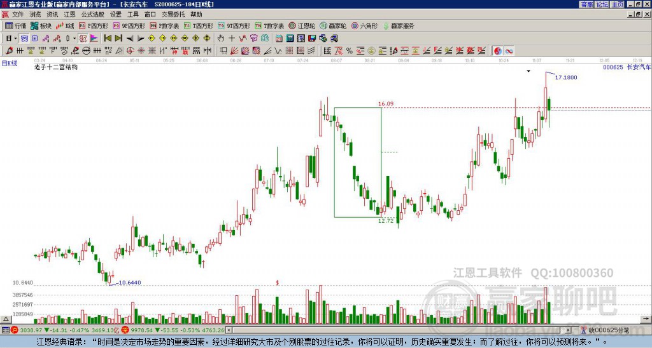Screen dimensions: 652x348
Task: Click the 行情 toolbar button
Action: (16, 25)
